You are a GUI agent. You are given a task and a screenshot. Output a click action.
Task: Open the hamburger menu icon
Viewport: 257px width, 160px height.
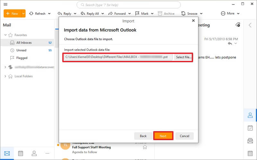(5, 4)
